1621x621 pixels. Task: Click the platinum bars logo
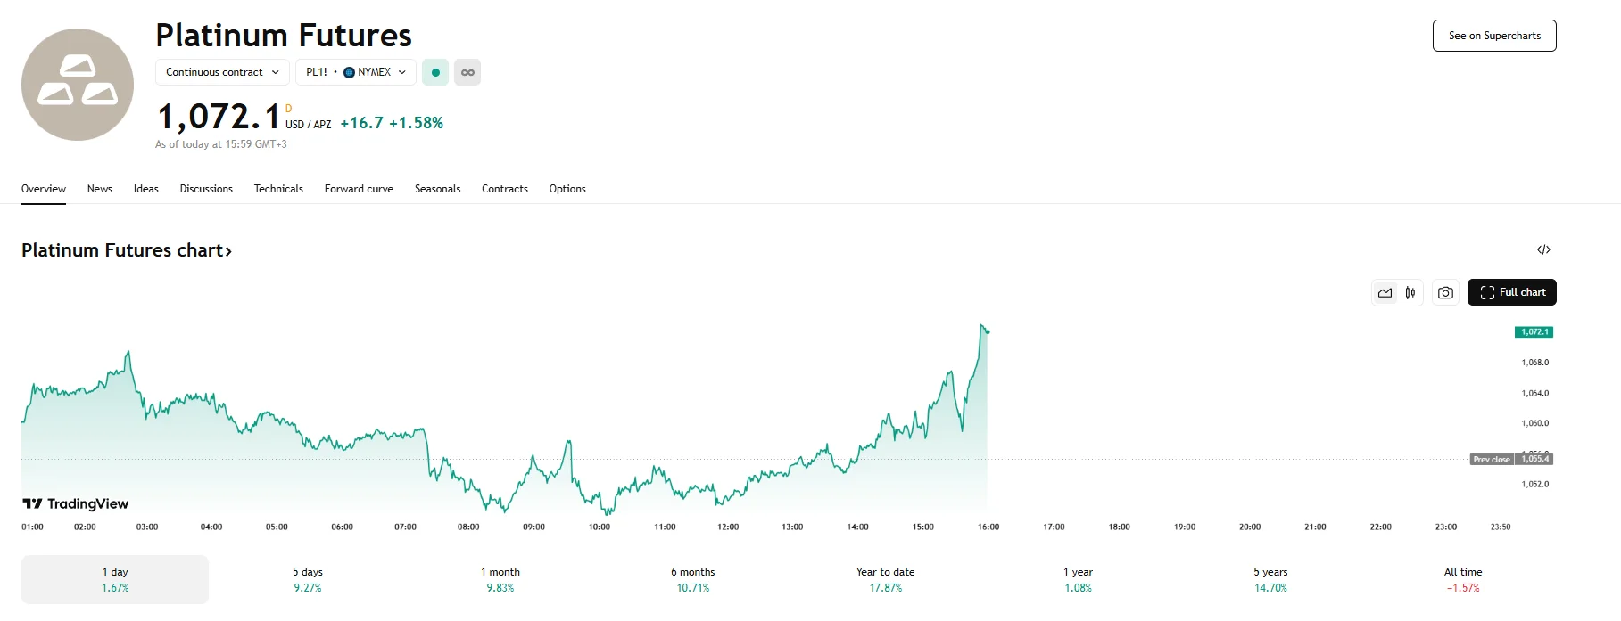coord(78,85)
